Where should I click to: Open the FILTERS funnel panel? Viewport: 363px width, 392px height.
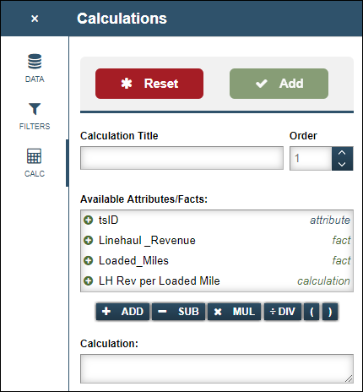(x=35, y=116)
